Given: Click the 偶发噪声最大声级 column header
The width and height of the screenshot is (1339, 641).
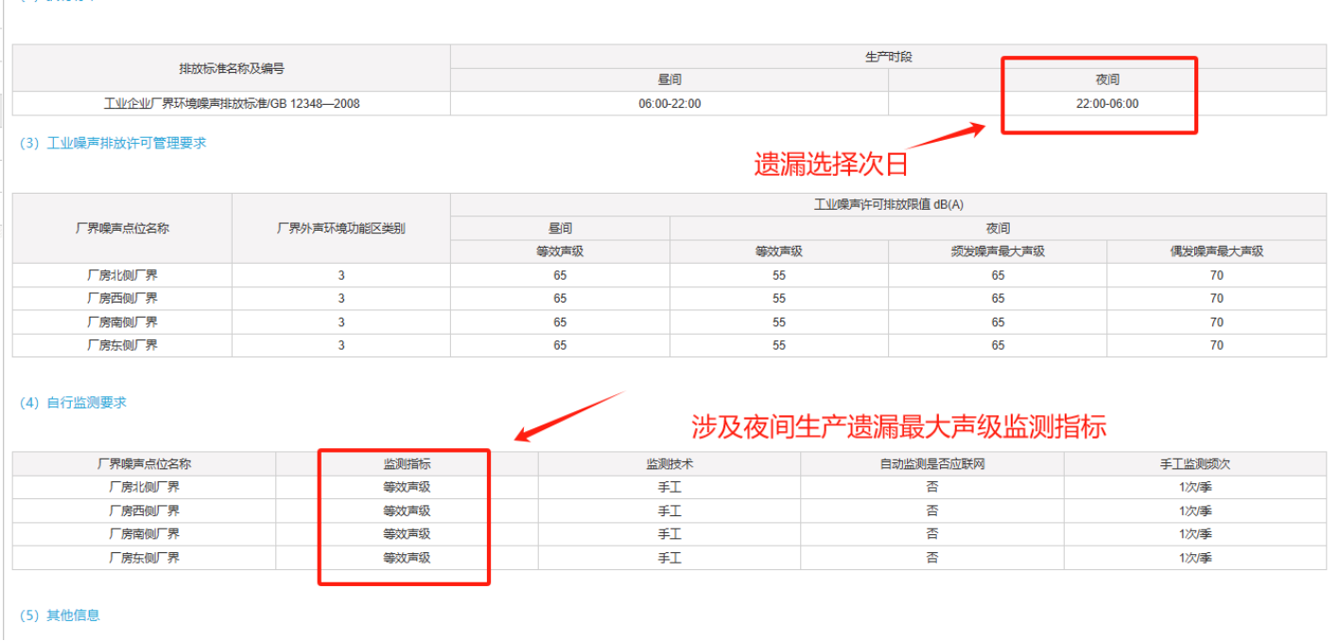Looking at the screenshot, I should click(1217, 251).
